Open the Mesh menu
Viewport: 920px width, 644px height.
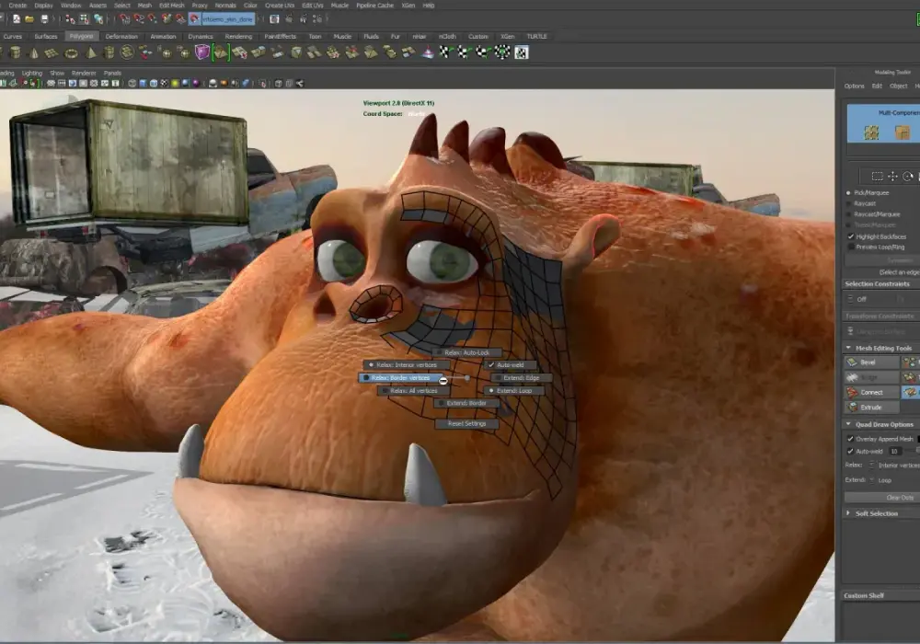[144, 6]
